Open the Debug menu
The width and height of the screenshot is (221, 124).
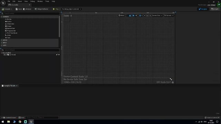pyautogui.click(x=32, y=1)
